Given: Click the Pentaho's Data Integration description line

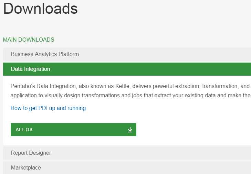Looking at the screenshot, I should 130,86.
